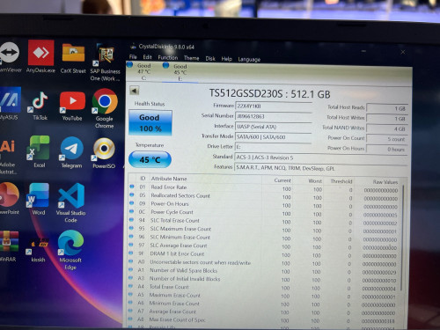Viewport: 440px width, 330px height.
Task: Click the 45 °C temperature button
Action: click(x=150, y=159)
